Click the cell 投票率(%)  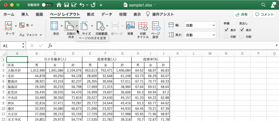pos(150,60)
